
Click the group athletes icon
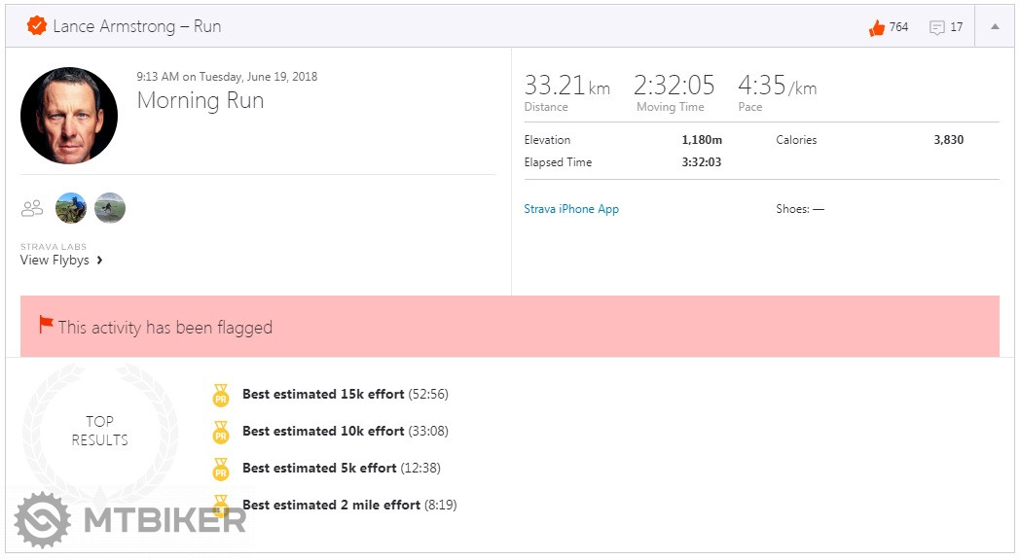point(32,208)
